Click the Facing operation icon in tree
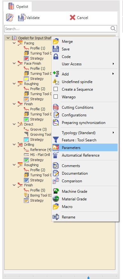 click(20, 43)
